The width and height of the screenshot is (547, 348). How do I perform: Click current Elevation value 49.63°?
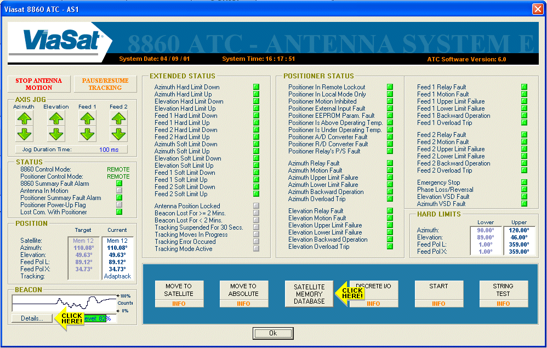(x=117, y=255)
